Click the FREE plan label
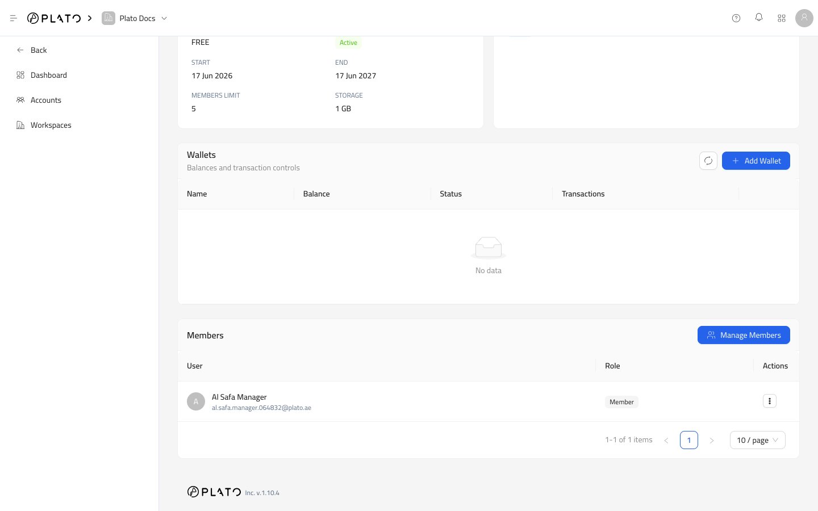Viewport: 818px width, 511px height. pyautogui.click(x=200, y=42)
